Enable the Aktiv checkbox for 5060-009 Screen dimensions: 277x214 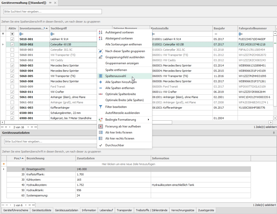point(12,87)
